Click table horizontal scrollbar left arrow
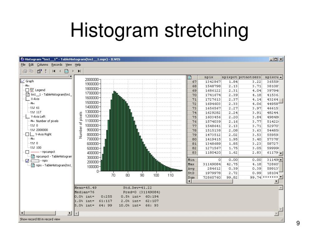Viewport: 319px width, 239px height. [189, 181]
